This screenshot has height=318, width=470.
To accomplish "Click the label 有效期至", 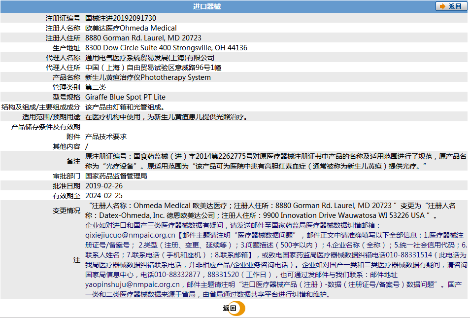I will click(67, 196).
